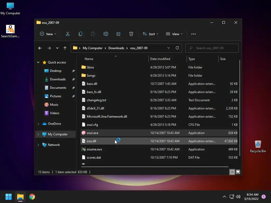Screen dimensions: 271x203
Task: Click Downloads in the breadcrumb path
Action: pos(116,48)
